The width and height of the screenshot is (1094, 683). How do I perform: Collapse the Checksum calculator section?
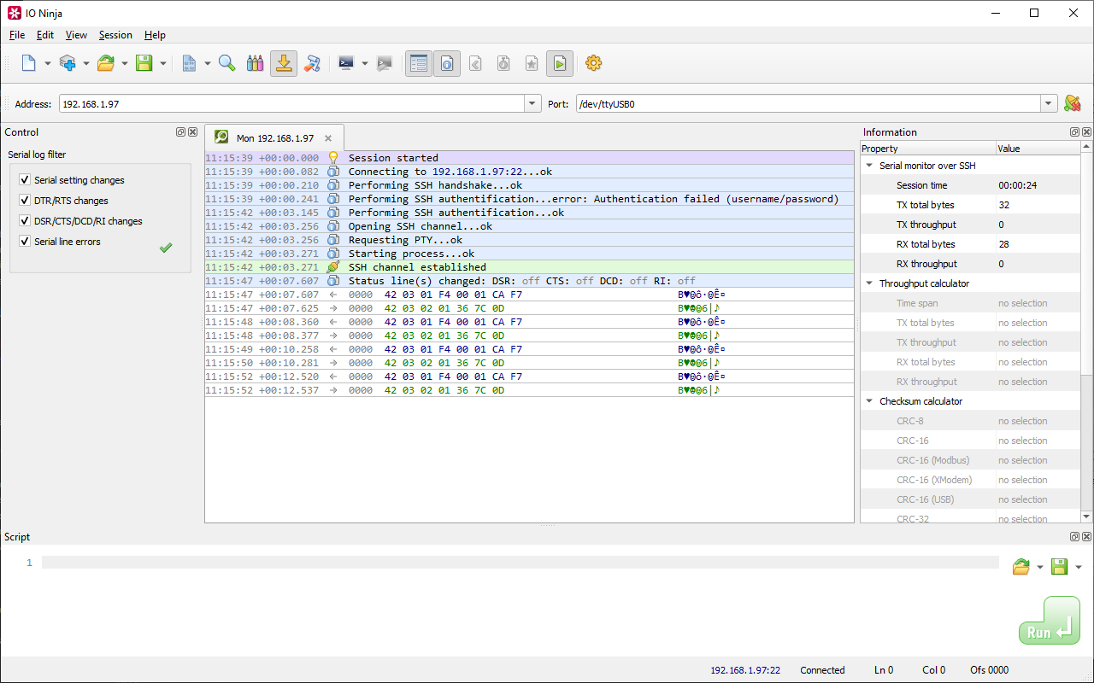coord(870,401)
